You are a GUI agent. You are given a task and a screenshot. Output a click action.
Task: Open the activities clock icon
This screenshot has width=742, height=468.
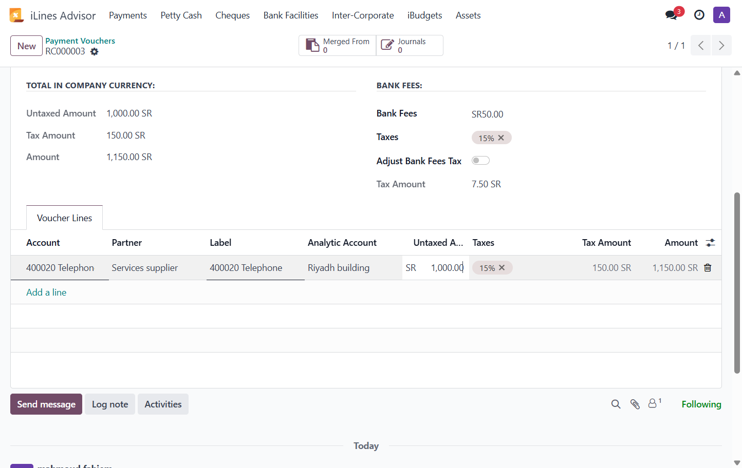point(699,15)
